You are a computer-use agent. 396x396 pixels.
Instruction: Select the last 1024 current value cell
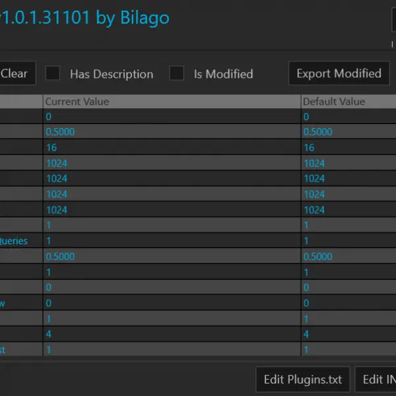pyautogui.click(x=172, y=210)
